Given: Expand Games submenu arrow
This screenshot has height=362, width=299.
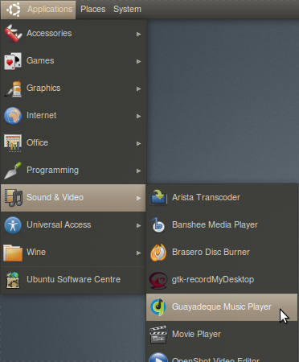Looking at the screenshot, I should click(x=138, y=61).
